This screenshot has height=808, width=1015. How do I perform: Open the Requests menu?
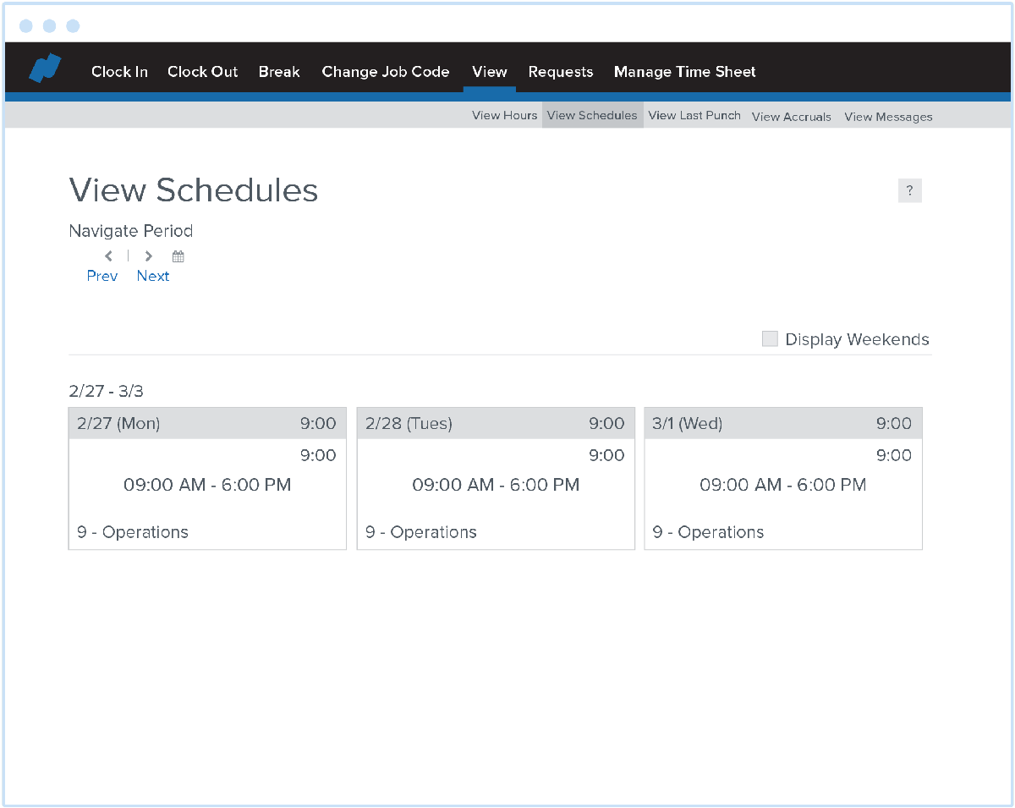click(x=561, y=72)
